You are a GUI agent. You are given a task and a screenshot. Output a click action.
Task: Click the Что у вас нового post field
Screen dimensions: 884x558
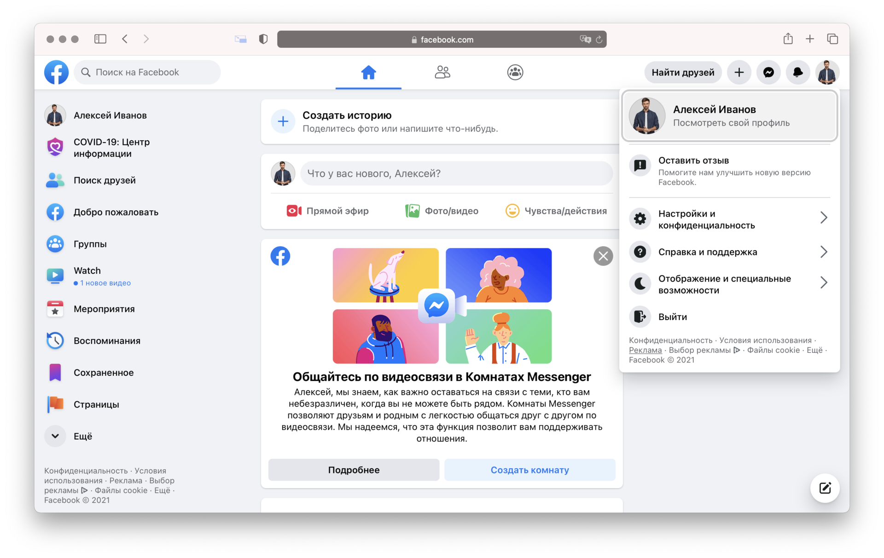[x=456, y=173]
